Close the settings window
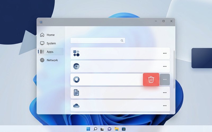Viewport: 212px width, 132px height. coord(171,21)
